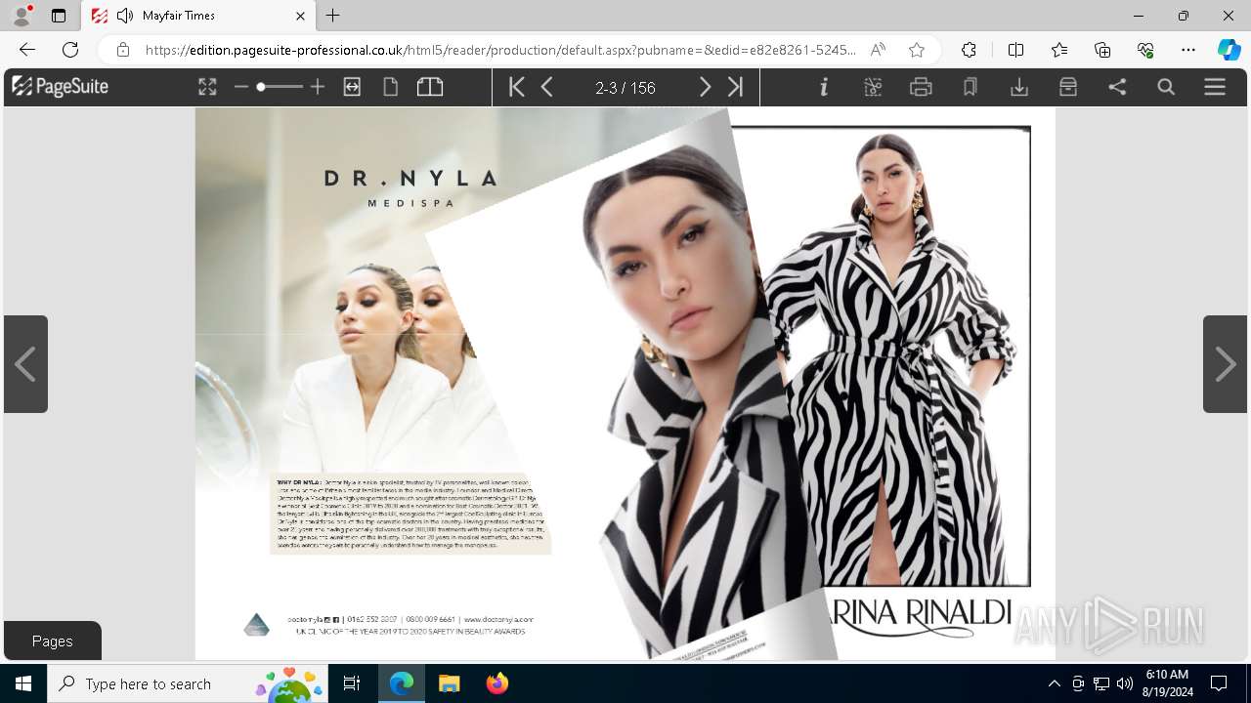The width and height of the screenshot is (1251, 703).
Task: Activate the clipping selection tool
Action: [873, 87]
